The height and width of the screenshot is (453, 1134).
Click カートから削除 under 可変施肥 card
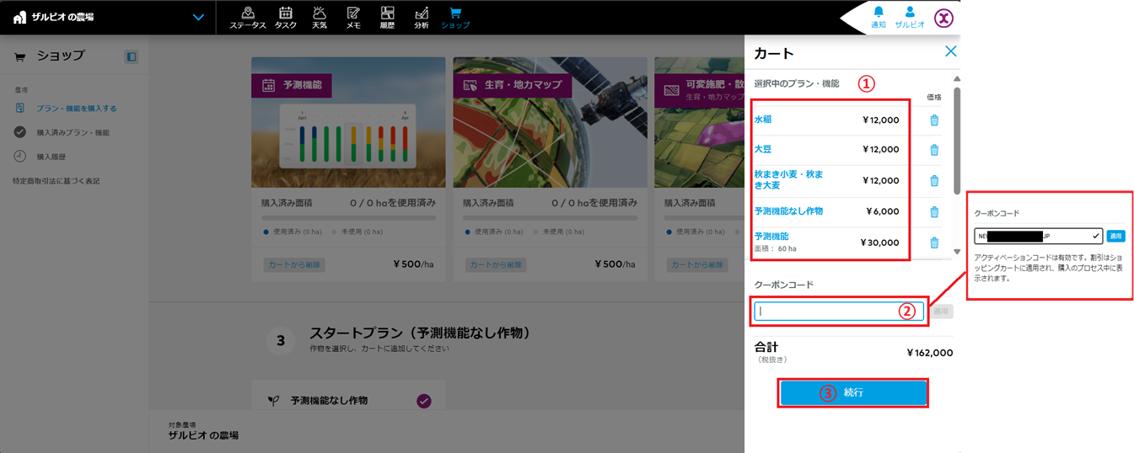click(696, 264)
